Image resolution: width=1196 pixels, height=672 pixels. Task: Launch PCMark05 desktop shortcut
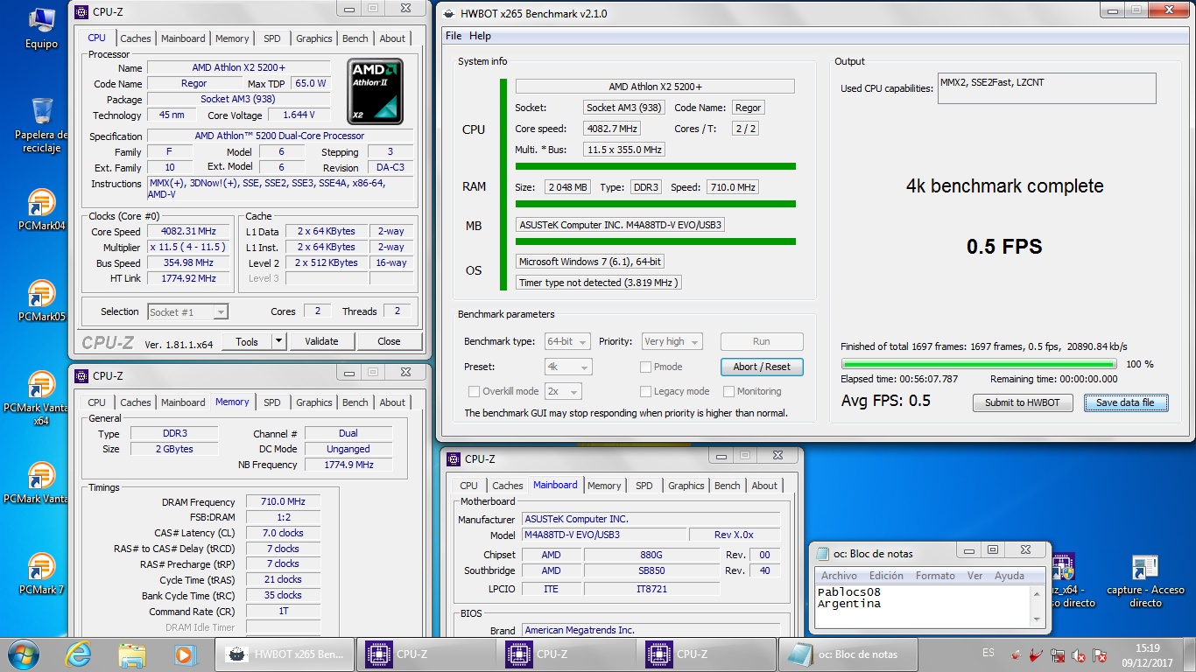[x=41, y=301]
